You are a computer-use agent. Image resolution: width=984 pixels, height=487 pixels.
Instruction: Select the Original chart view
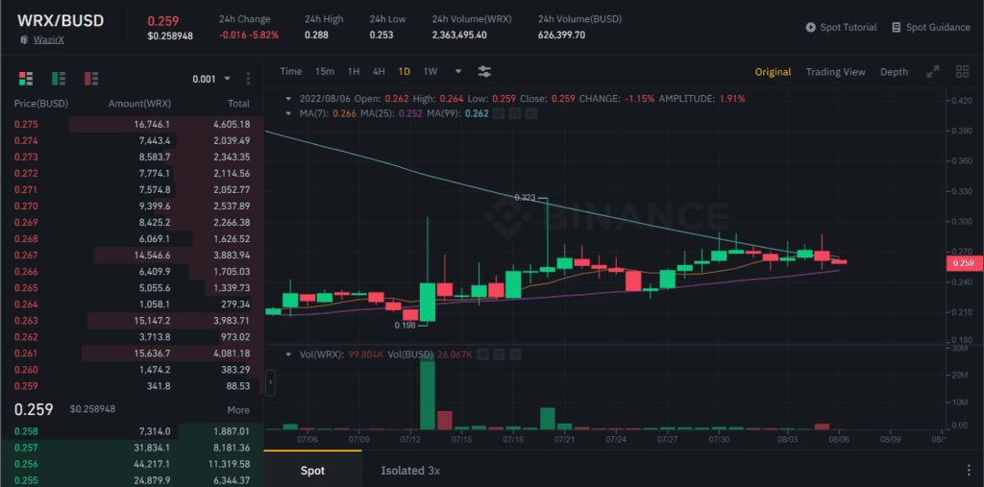click(x=773, y=72)
